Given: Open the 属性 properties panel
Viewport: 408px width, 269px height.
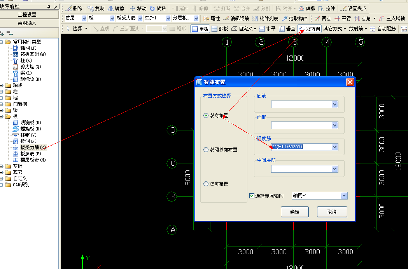Looking at the screenshot, I should pyautogui.click(x=212, y=18).
